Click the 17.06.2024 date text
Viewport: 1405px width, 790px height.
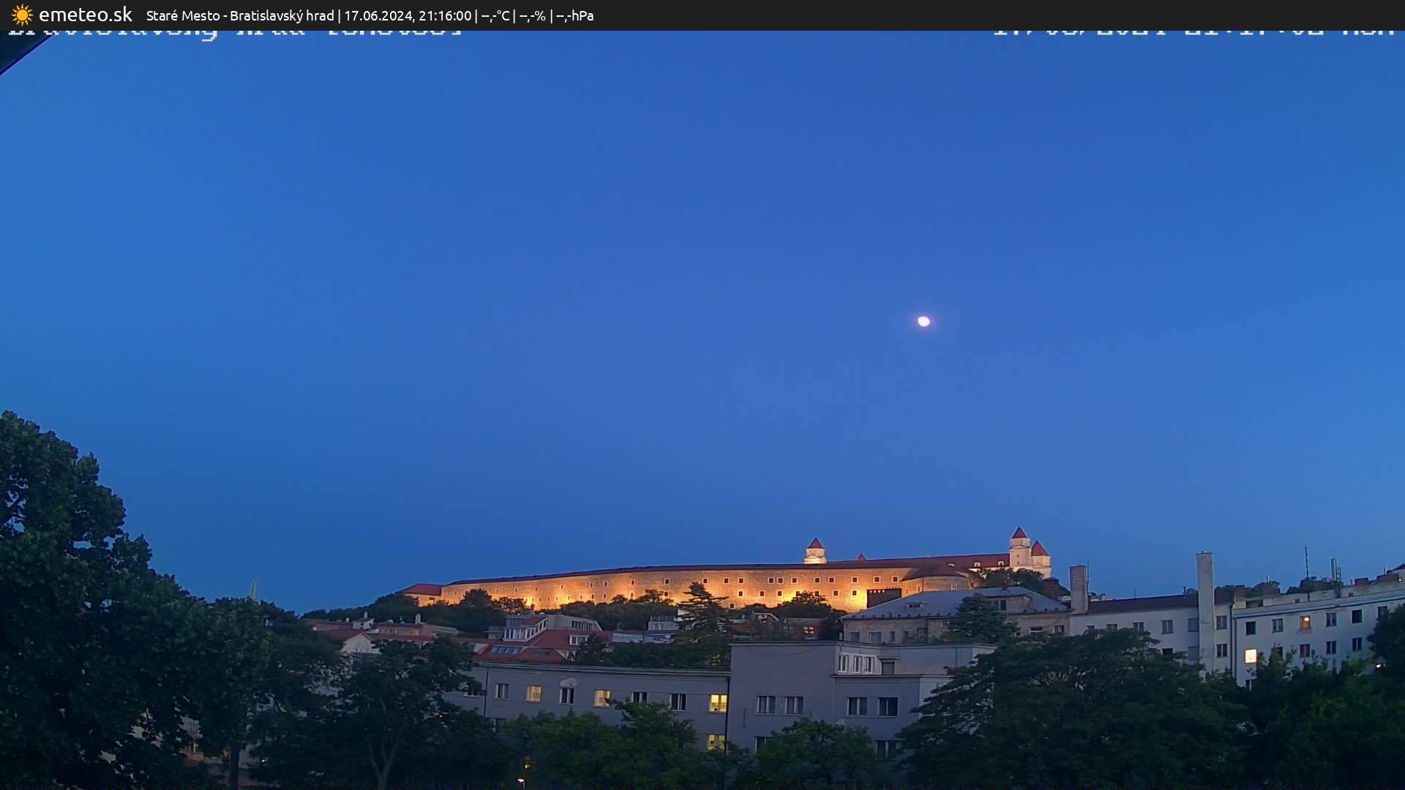click(x=377, y=15)
